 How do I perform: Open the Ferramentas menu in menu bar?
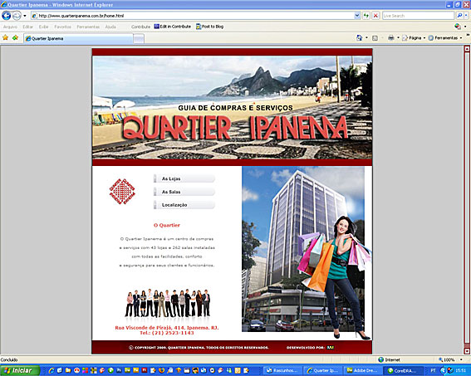88,27
